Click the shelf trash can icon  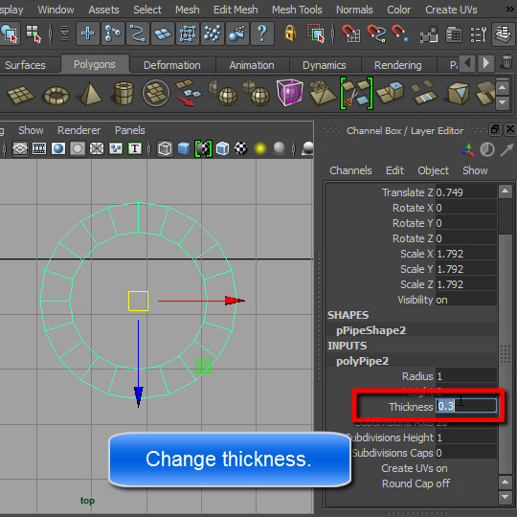507,61
